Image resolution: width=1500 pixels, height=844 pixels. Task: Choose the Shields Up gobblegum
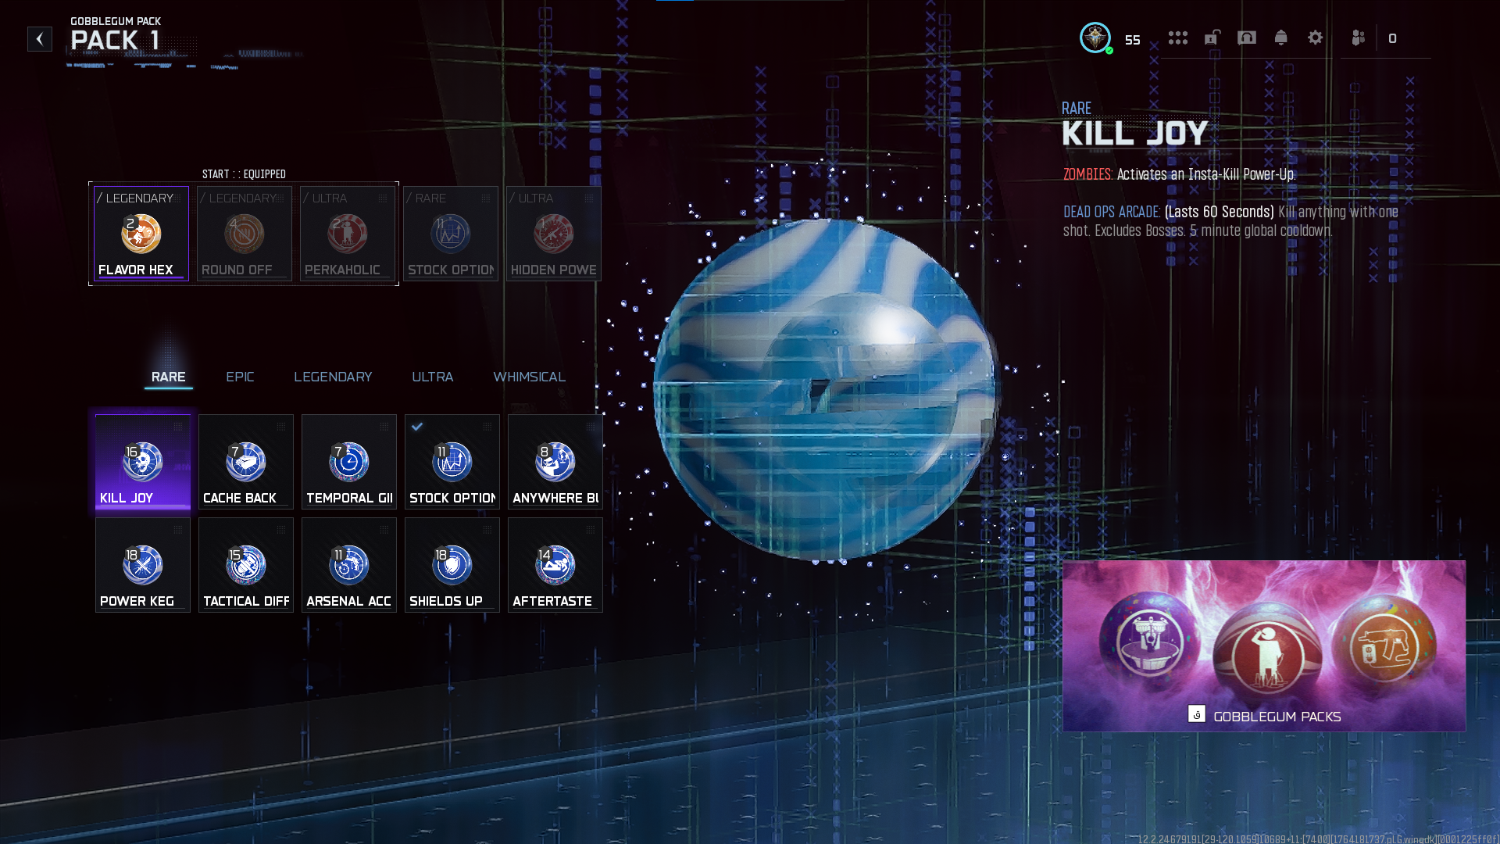[452, 565]
